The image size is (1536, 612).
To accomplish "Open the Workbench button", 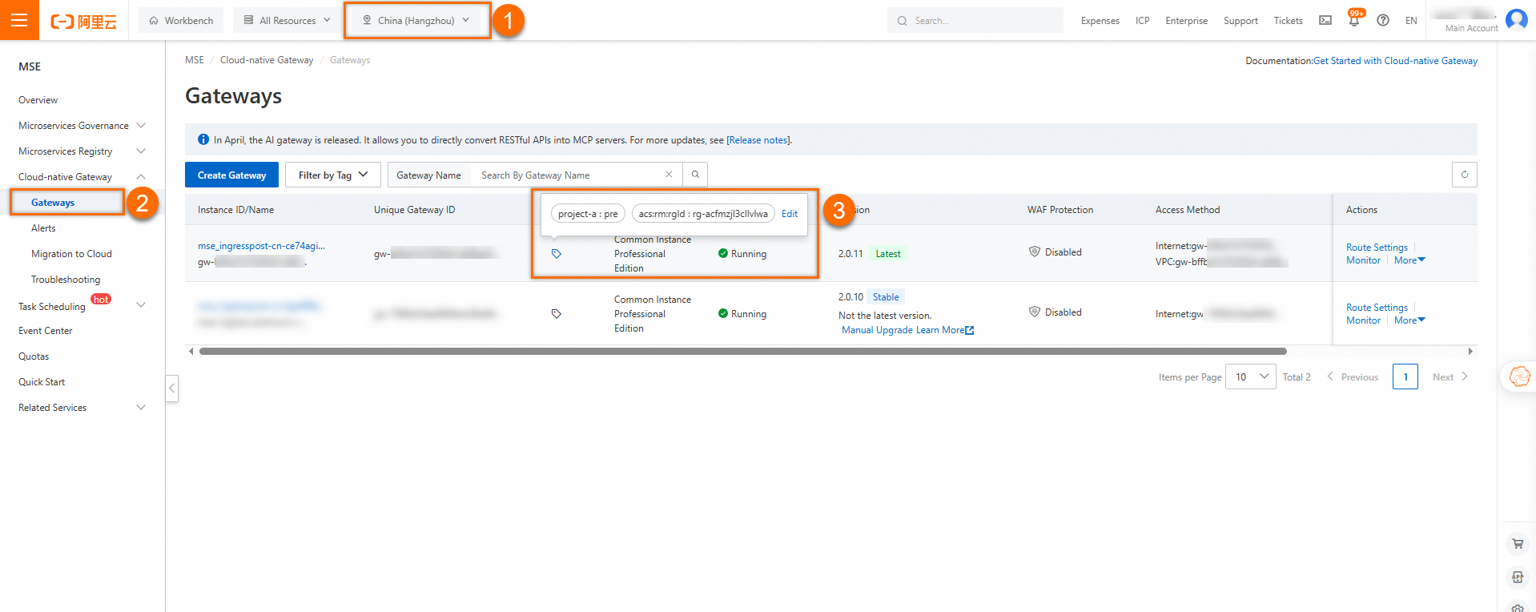I will coord(181,21).
